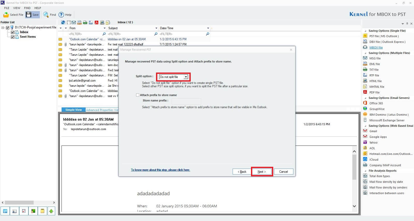Click the EML export icon above mail list
The image size is (414, 221).
79,22
